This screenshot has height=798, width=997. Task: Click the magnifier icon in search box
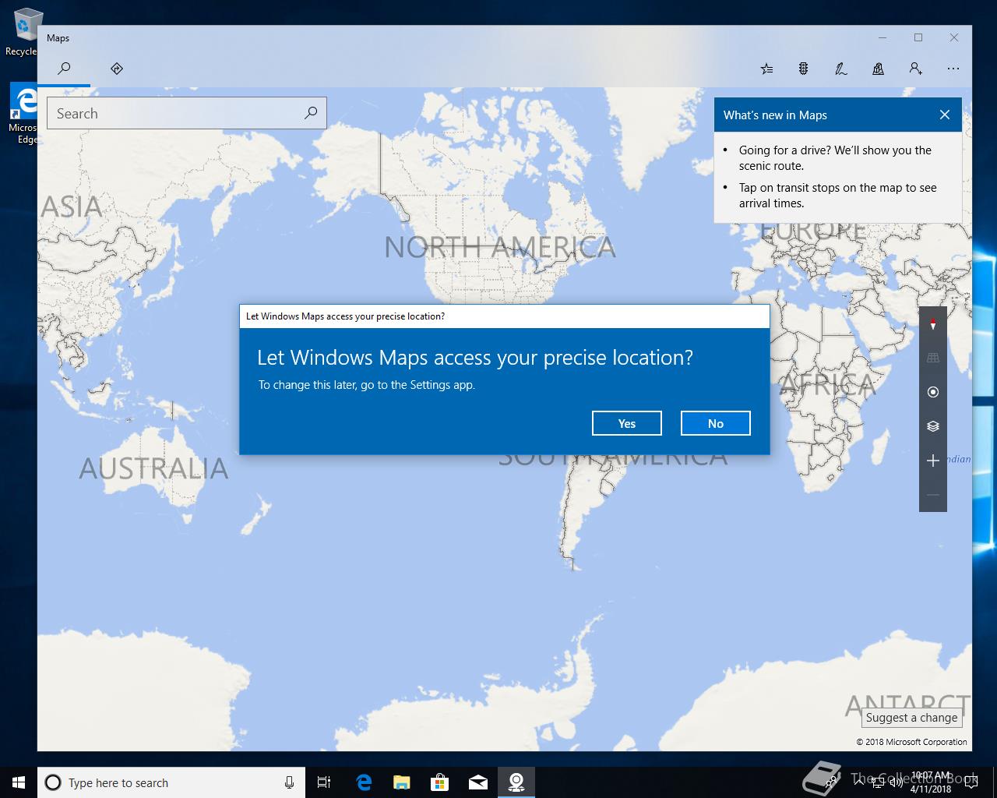click(x=311, y=113)
